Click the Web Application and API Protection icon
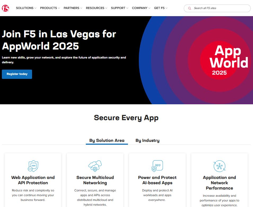 click(x=33, y=166)
